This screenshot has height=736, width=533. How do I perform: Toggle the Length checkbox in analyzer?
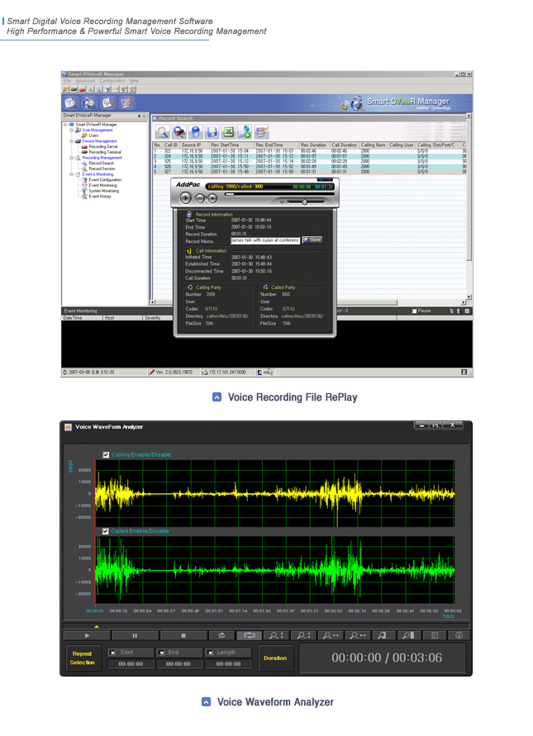click(210, 653)
